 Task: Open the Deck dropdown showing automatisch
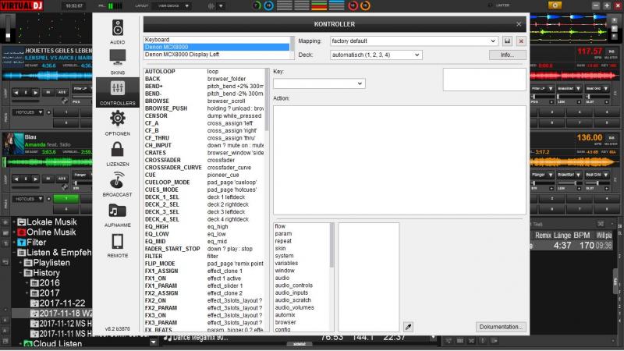click(376, 55)
